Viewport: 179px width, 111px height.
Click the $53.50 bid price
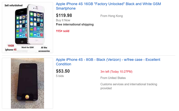tap(63, 71)
